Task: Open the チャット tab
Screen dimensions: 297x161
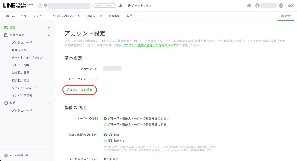Action: coord(39,16)
